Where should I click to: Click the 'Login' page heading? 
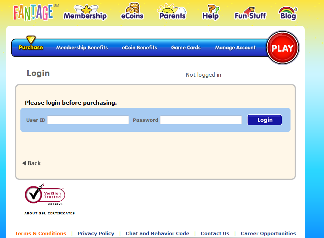(x=38, y=73)
